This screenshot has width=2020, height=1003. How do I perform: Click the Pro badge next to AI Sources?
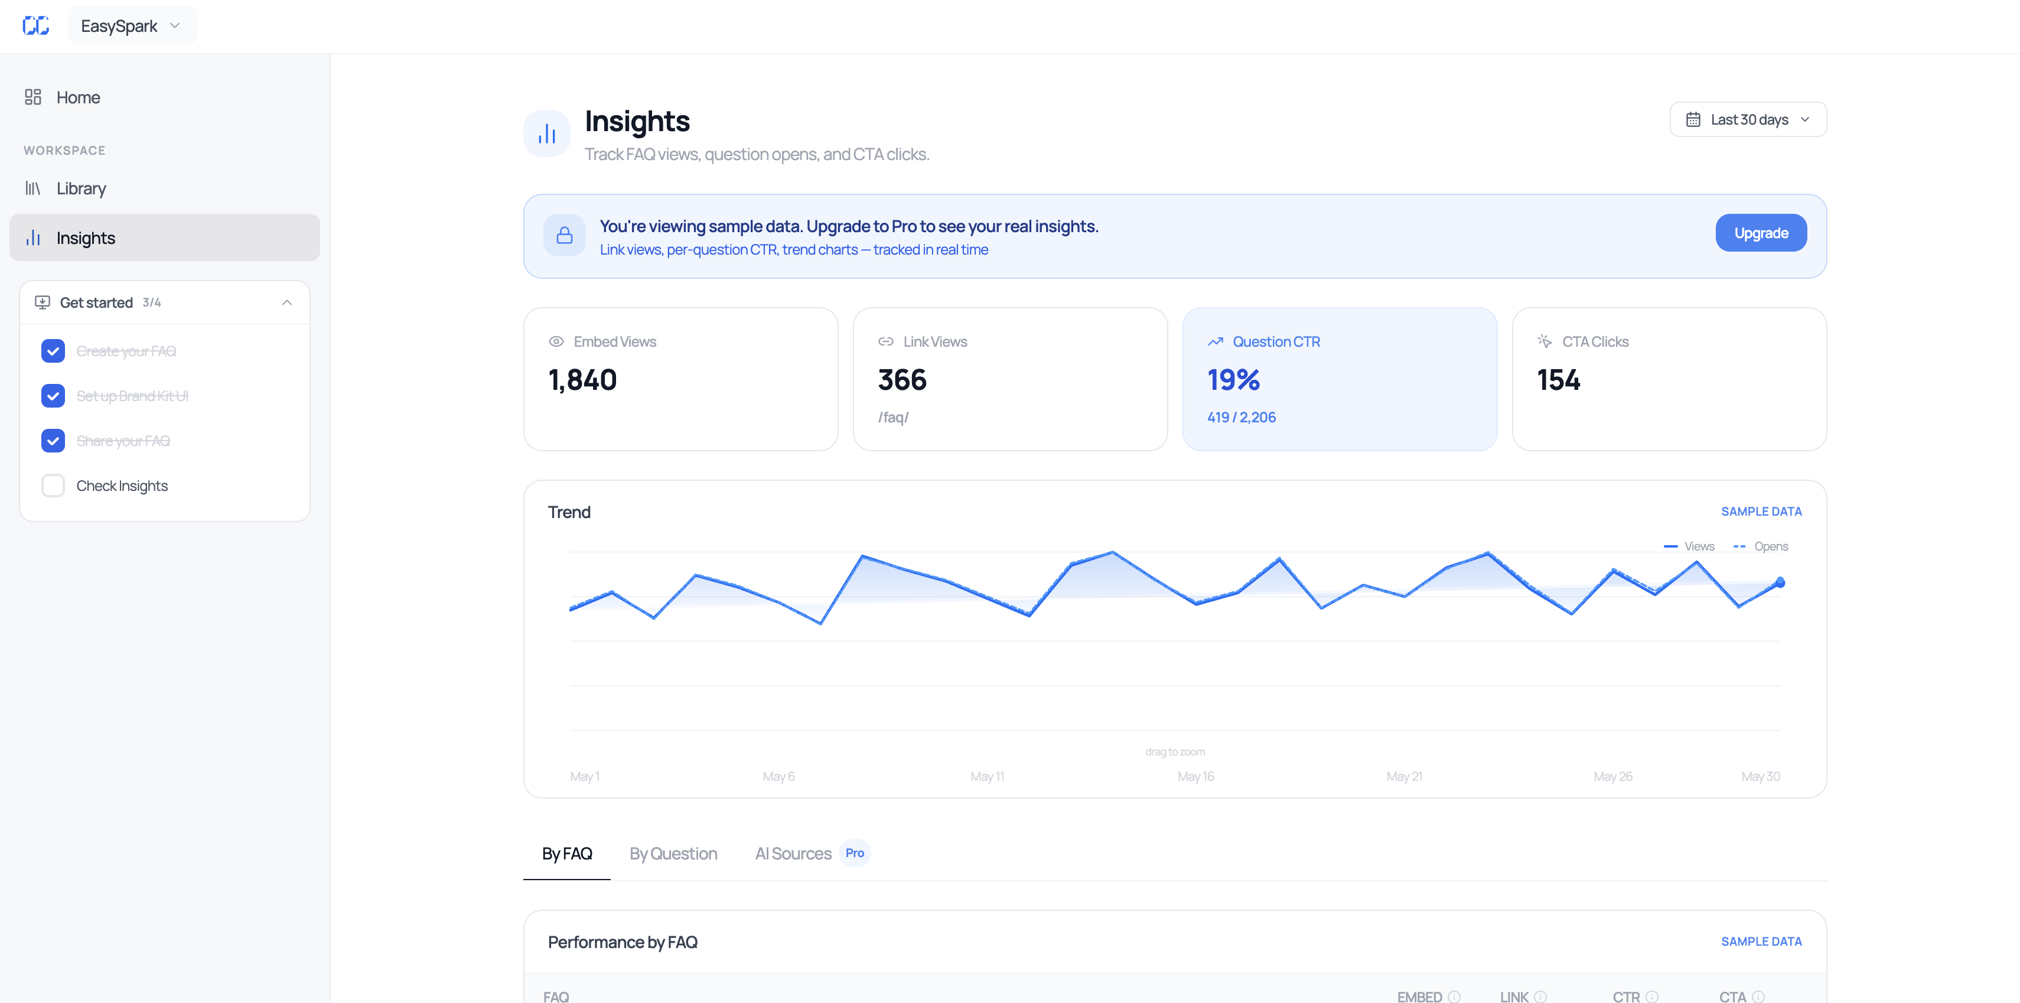pyautogui.click(x=855, y=852)
